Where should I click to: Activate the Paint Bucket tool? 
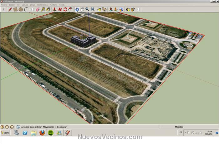click(x=48, y=9)
